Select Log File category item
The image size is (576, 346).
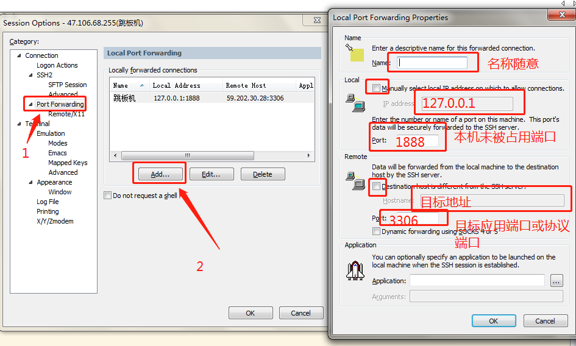[x=48, y=202]
